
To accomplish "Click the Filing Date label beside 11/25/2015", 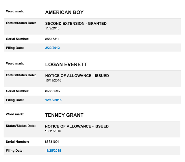I will click(x=14, y=150).
